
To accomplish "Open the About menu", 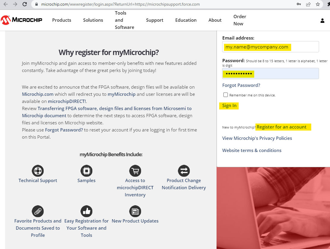I will [215, 20].
